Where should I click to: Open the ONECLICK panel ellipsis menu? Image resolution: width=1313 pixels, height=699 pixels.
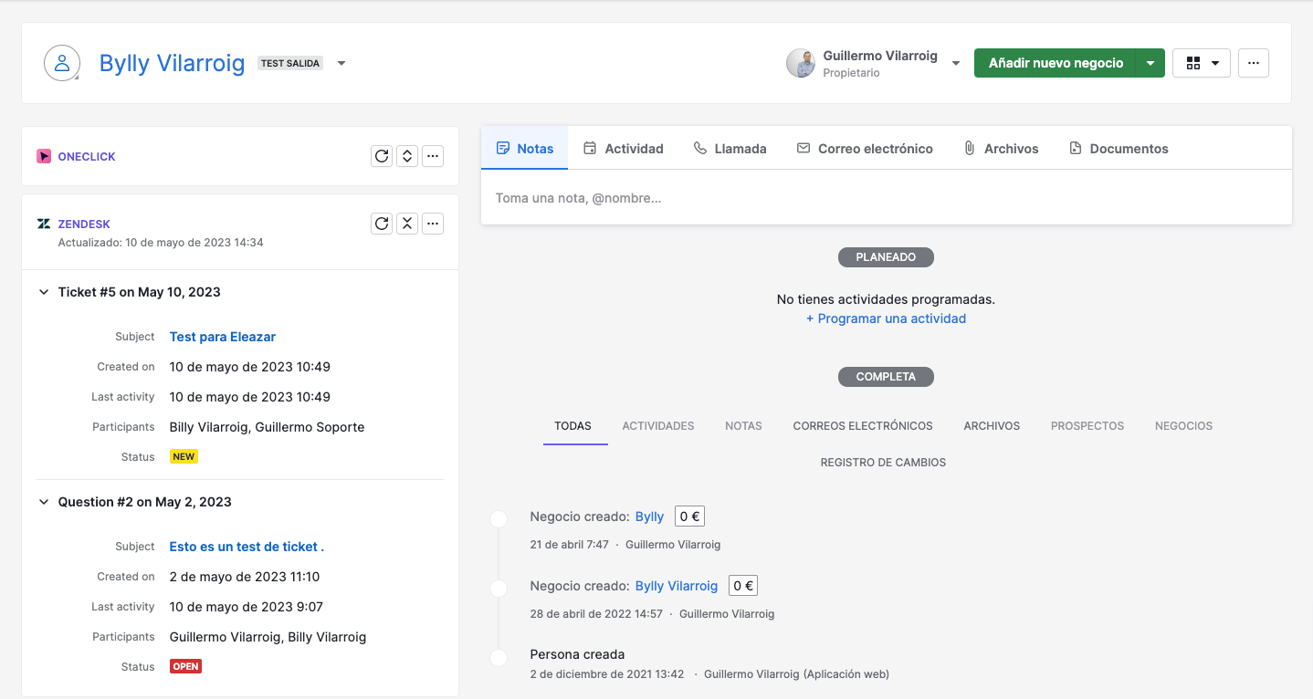coord(433,156)
